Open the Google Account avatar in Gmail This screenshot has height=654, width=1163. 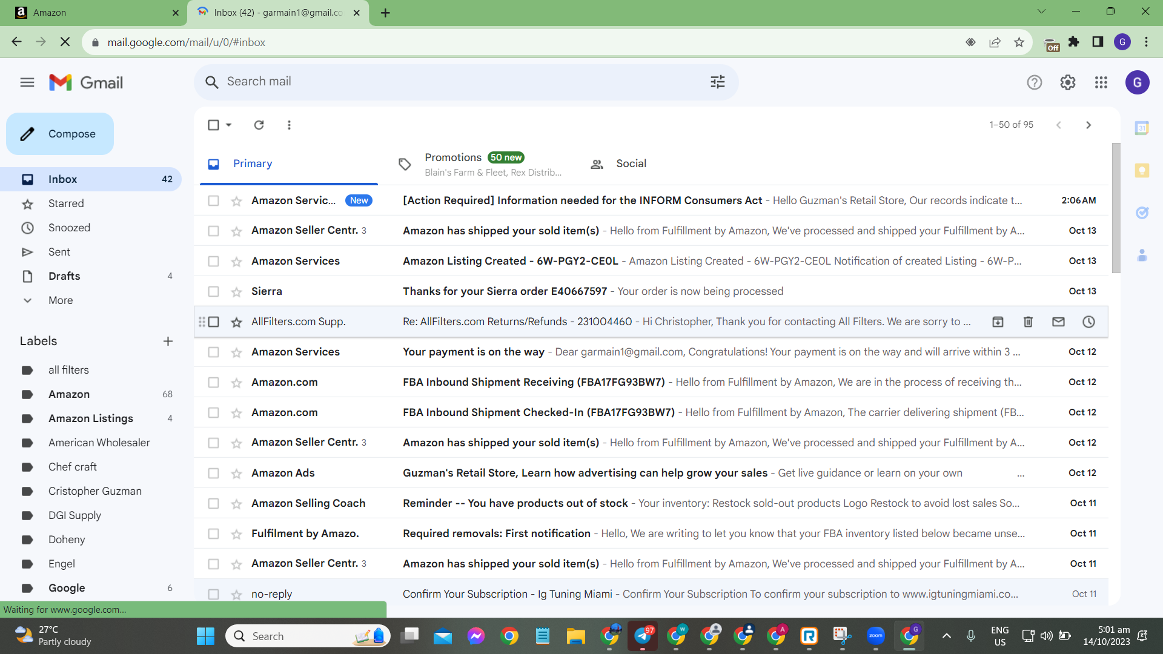1137,82
